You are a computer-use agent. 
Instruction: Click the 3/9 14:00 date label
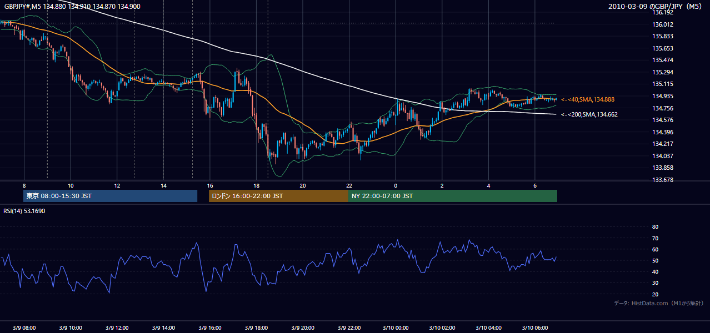coord(163,328)
